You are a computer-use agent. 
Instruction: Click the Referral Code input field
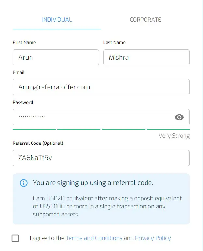[x=101, y=158]
